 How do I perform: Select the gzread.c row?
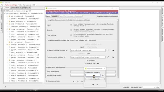(25, 55)
